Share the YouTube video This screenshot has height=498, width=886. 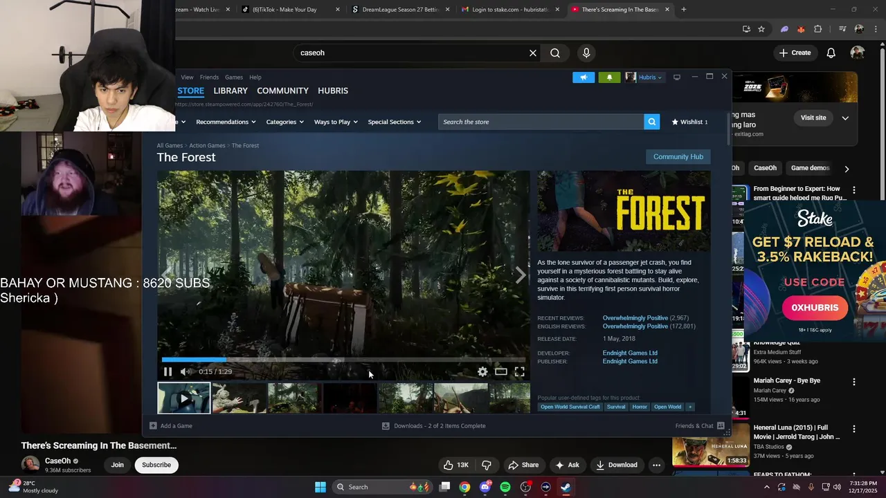coord(523,465)
